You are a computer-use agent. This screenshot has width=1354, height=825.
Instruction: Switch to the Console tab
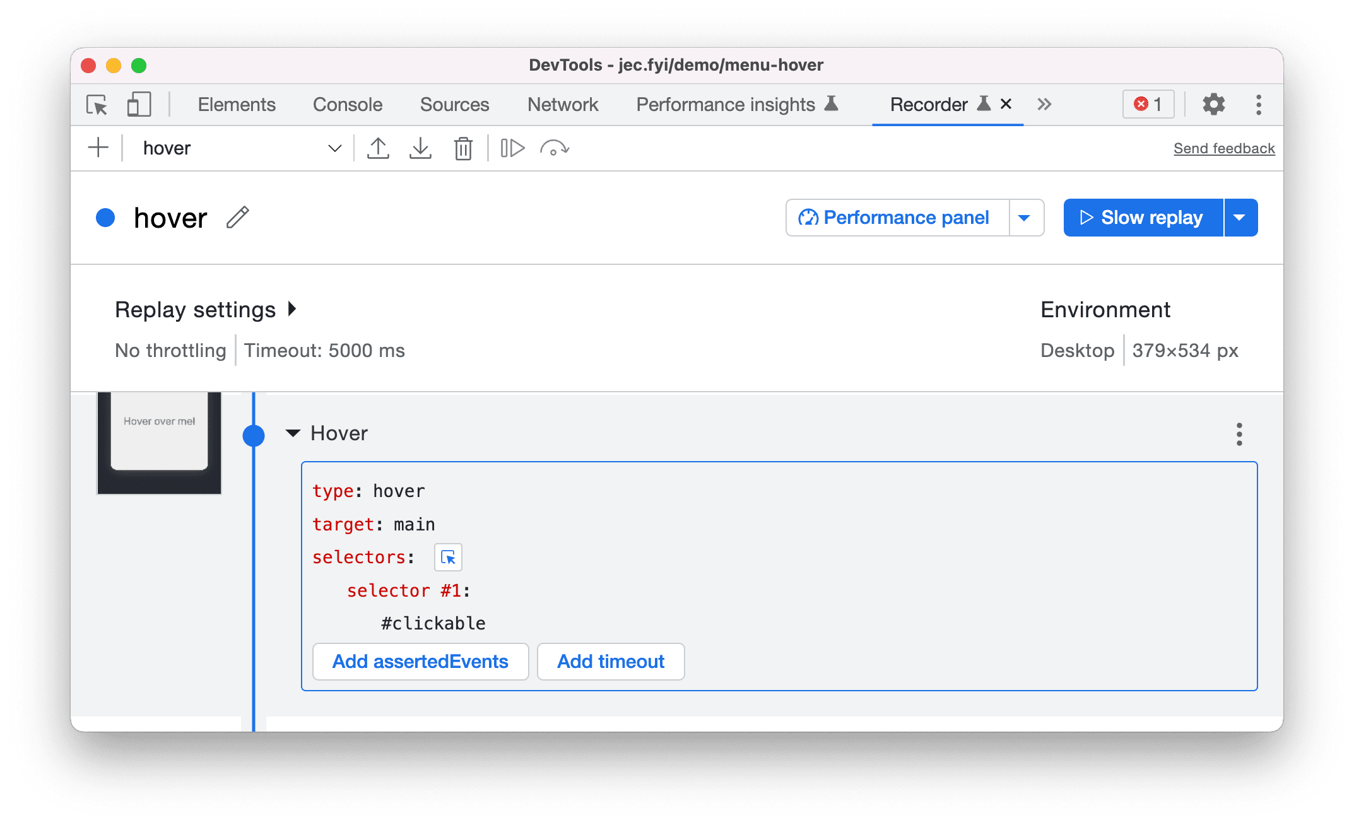tap(346, 103)
